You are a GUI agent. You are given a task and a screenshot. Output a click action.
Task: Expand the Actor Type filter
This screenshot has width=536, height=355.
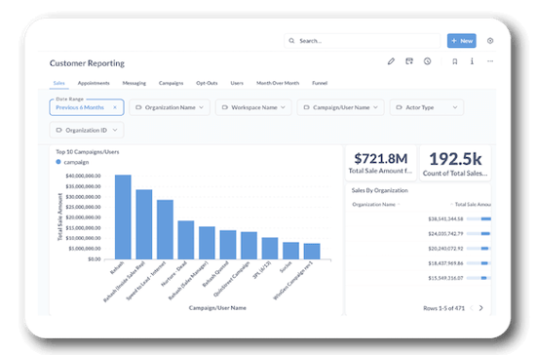coord(427,107)
